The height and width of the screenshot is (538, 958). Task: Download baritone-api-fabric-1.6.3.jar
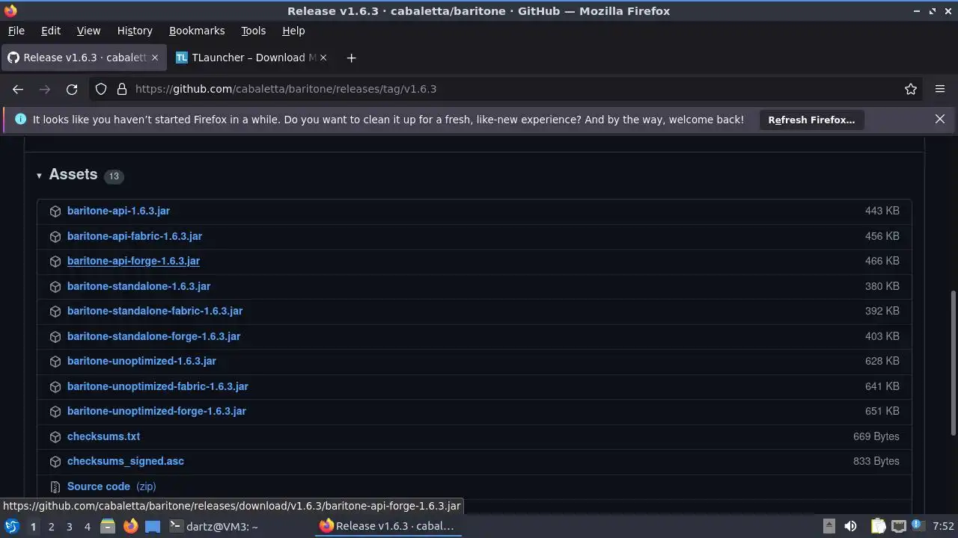click(x=135, y=236)
